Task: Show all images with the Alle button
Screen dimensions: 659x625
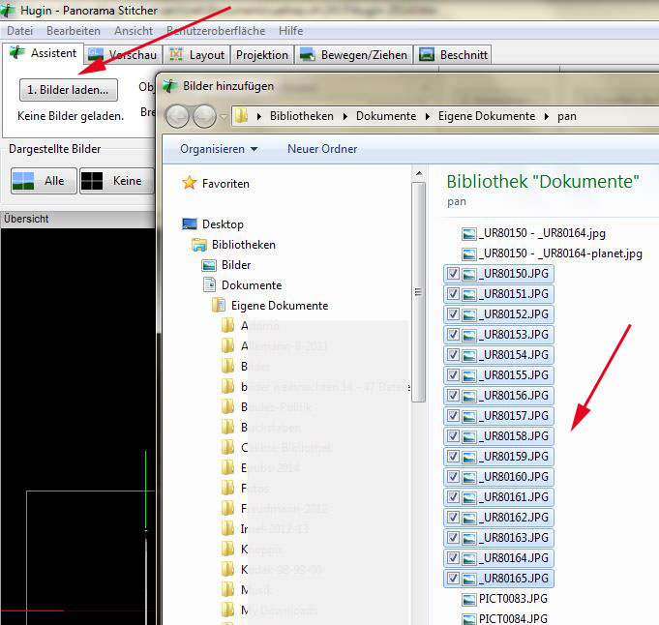Action: [x=44, y=181]
